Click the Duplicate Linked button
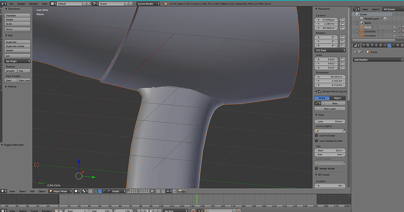This screenshot has width=404, height=212. pos(18,46)
